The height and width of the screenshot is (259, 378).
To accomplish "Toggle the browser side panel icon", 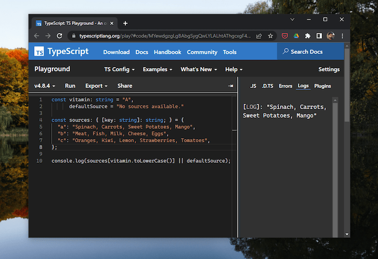I will pos(319,36).
